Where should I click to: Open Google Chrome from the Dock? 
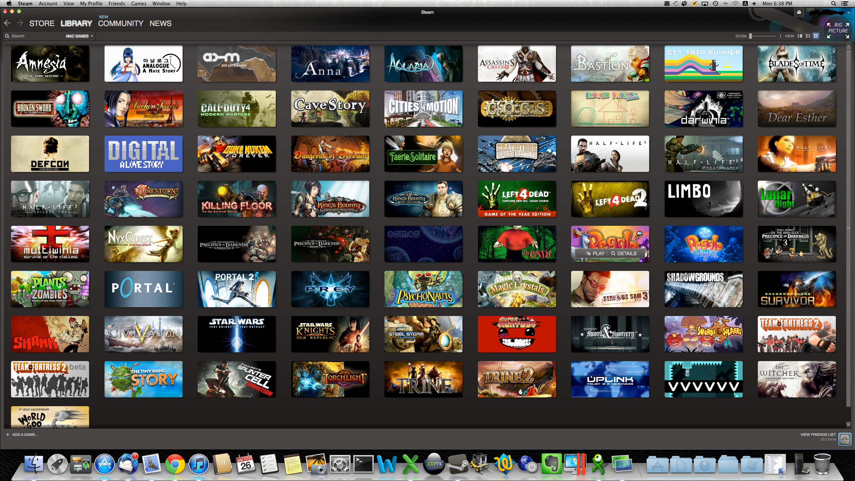[x=175, y=464]
